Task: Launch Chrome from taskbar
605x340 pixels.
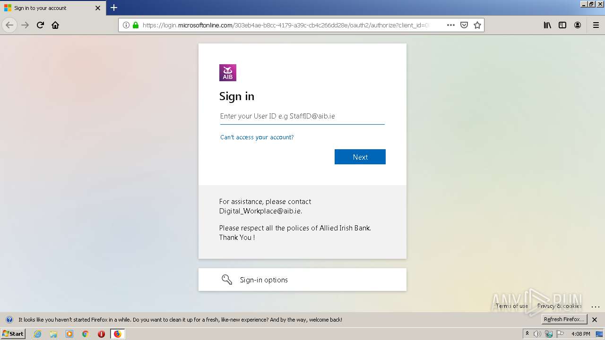Action: [x=86, y=334]
